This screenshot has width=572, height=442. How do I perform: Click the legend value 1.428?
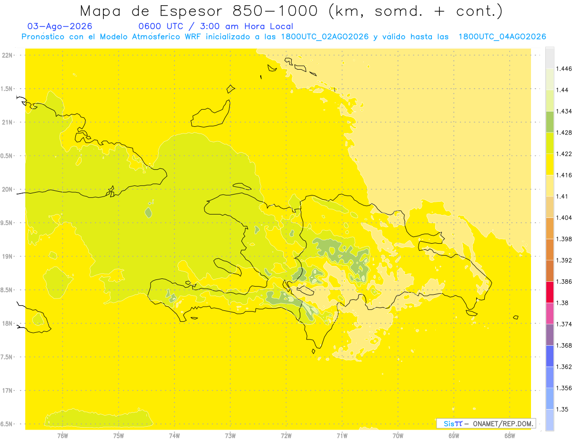click(x=564, y=133)
